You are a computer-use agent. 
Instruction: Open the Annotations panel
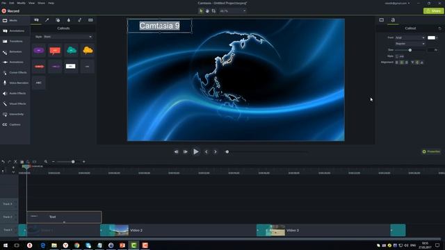point(15,31)
